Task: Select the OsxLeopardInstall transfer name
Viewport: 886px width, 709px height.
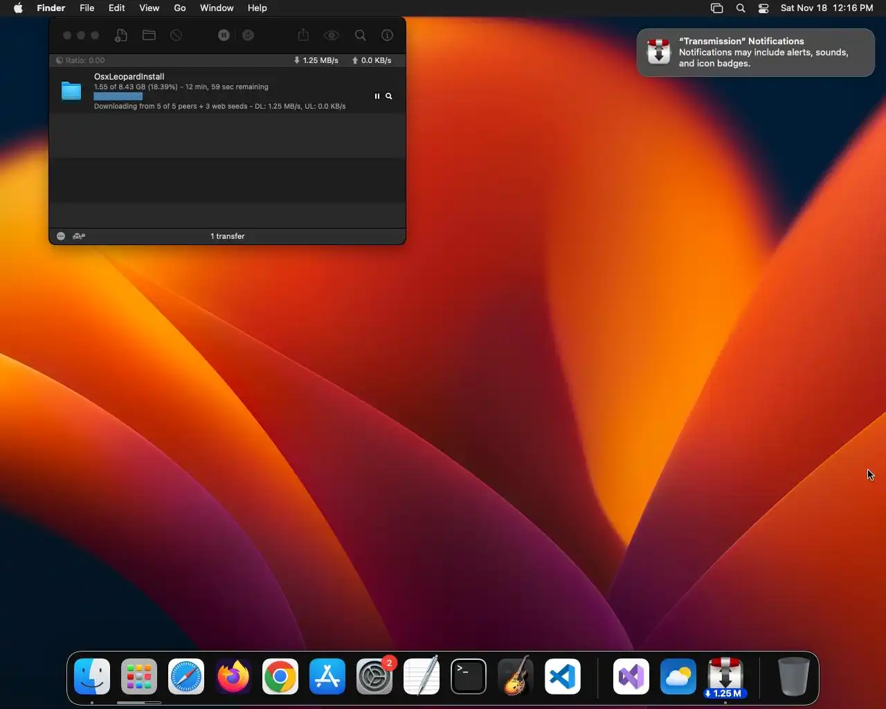Action: click(129, 77)
